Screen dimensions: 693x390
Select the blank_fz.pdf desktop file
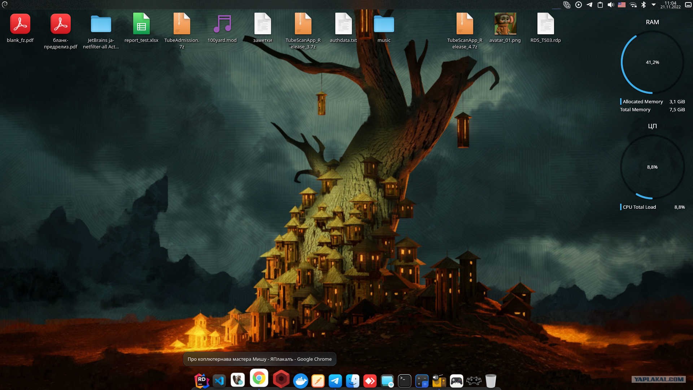coord(20,28)
